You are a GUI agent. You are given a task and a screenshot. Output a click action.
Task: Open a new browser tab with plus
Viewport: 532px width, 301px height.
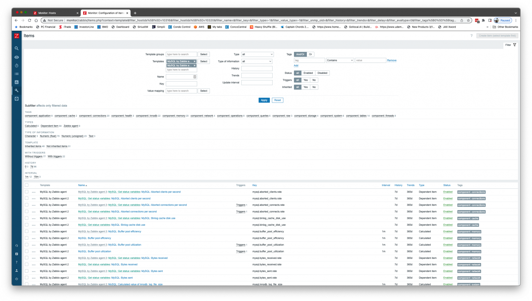(135, 13)
